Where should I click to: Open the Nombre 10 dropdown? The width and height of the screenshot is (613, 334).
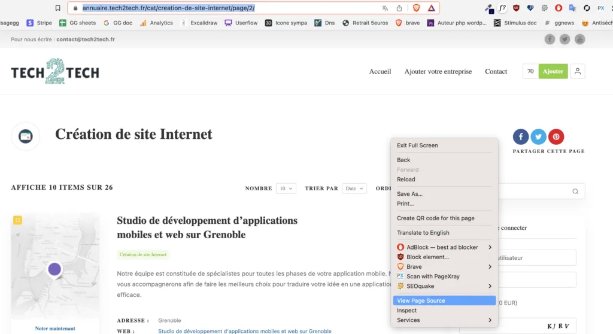[x=286, y=188]
